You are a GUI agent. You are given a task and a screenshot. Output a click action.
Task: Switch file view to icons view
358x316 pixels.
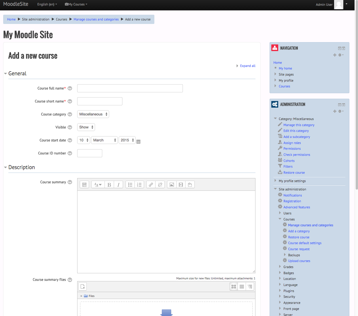point(234,287)
